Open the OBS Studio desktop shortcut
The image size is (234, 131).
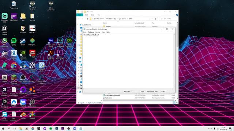23,79
